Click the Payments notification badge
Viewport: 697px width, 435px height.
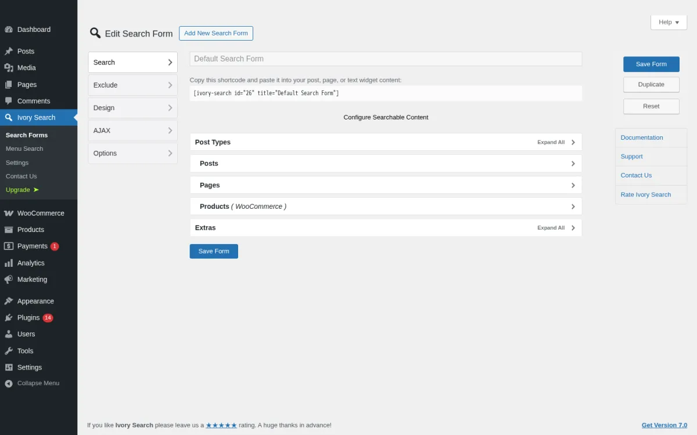55,246
